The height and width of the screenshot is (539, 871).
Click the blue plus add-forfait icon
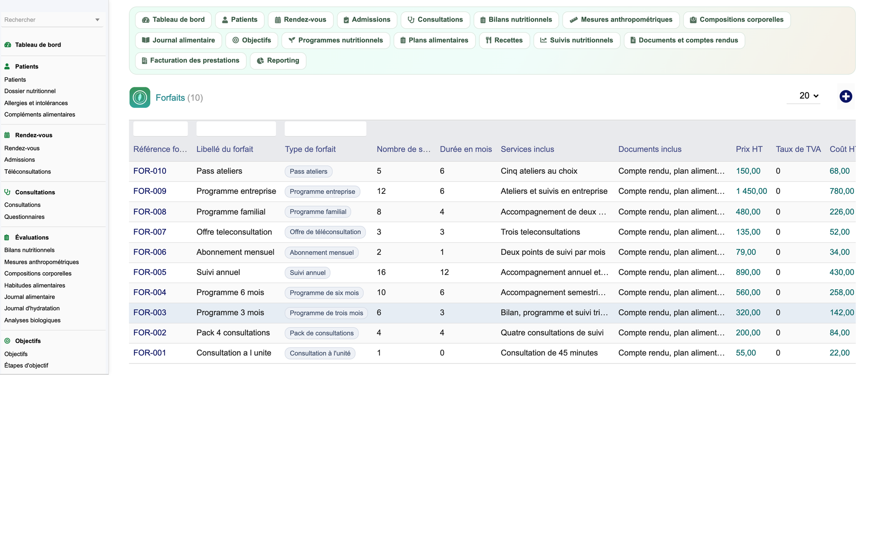point(845,96)
